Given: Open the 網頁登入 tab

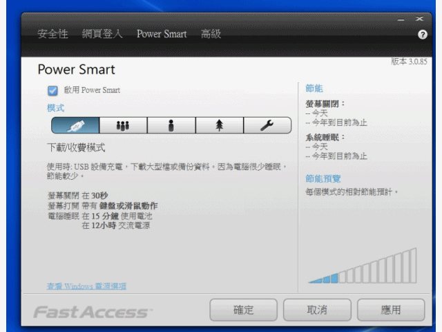Looking at the screenshot, I should pyautogui.click(x=102, y=34).
